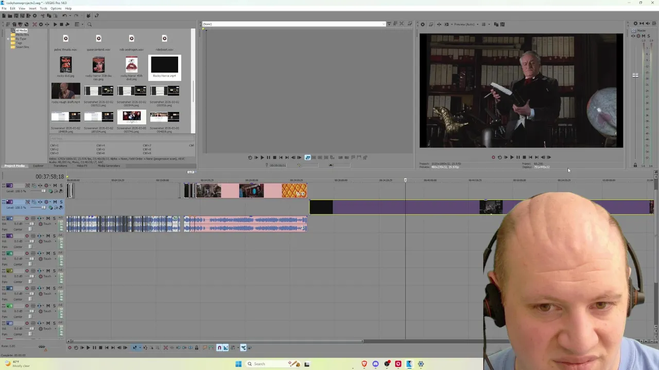The width and height of the screenshot is (659, 370).
Task: Click the Undo icon in main toolbar
Action: [x=64, y=15]
